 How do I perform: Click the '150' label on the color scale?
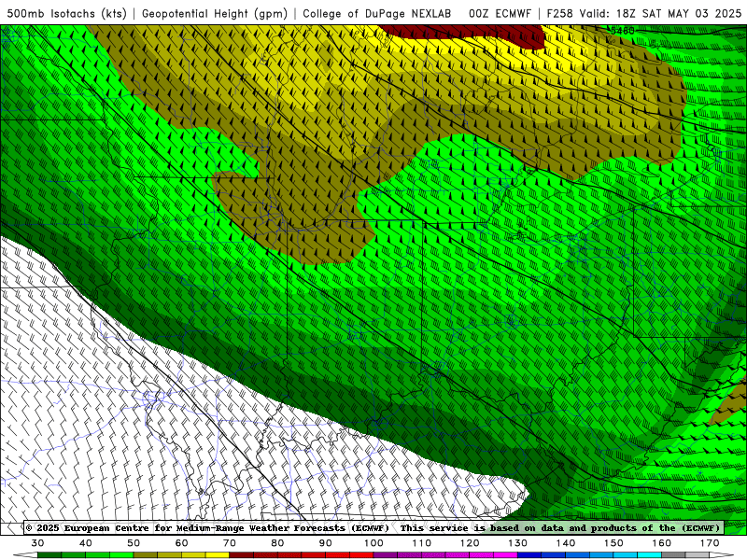pyautogui.click(x=613, y=543)
